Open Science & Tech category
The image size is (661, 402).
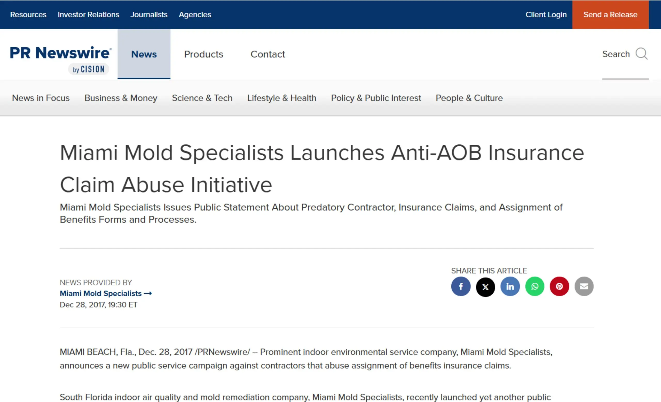tap(202, 98)
